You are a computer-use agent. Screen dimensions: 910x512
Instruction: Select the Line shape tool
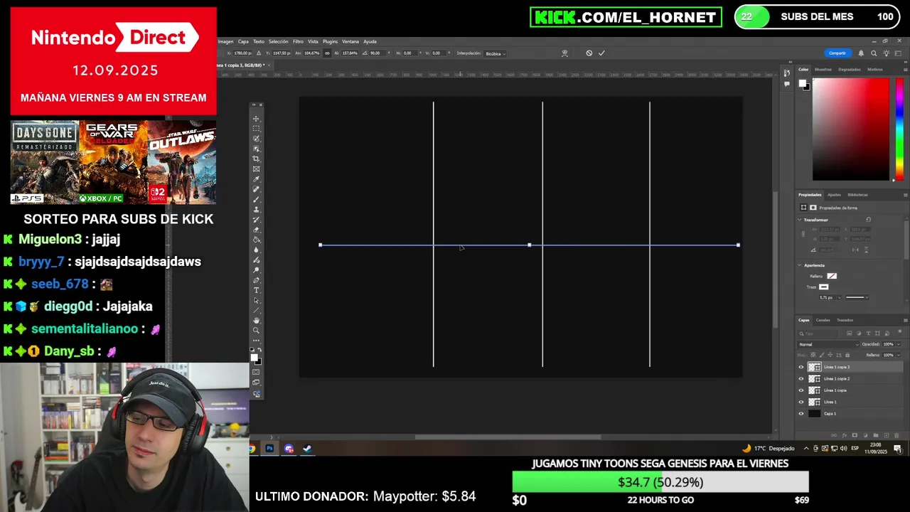pos(256,310)
